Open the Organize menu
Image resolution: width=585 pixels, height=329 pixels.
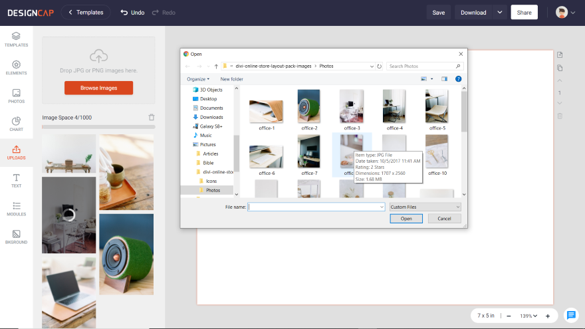[197, 79]
